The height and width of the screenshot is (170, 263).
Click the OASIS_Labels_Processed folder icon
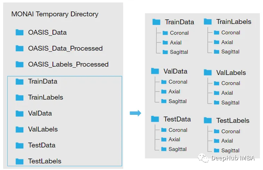click(x=19, y=64)
